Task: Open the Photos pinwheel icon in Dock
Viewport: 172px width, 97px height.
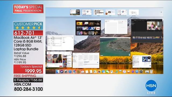Action: 99,72
